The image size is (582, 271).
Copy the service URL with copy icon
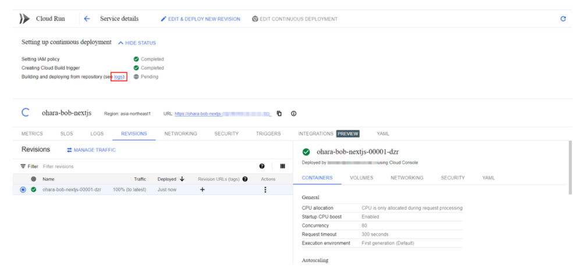point(279,113)
